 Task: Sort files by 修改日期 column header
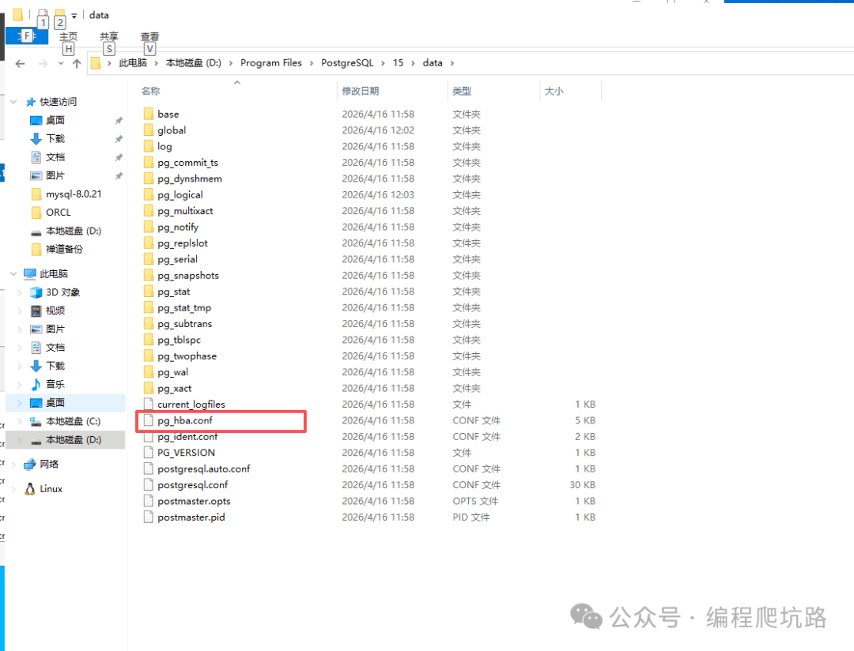[360, 92]
